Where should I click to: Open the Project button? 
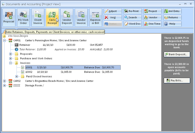[152, 11]
